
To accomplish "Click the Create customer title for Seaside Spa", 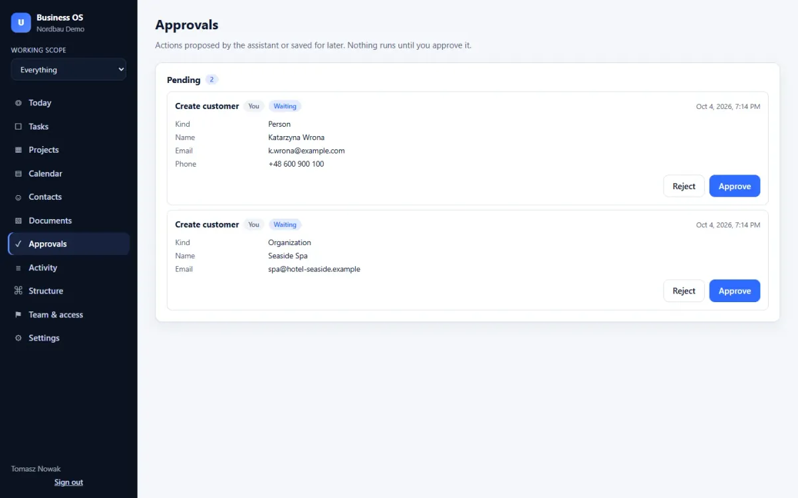I will [x=207, y=224].
